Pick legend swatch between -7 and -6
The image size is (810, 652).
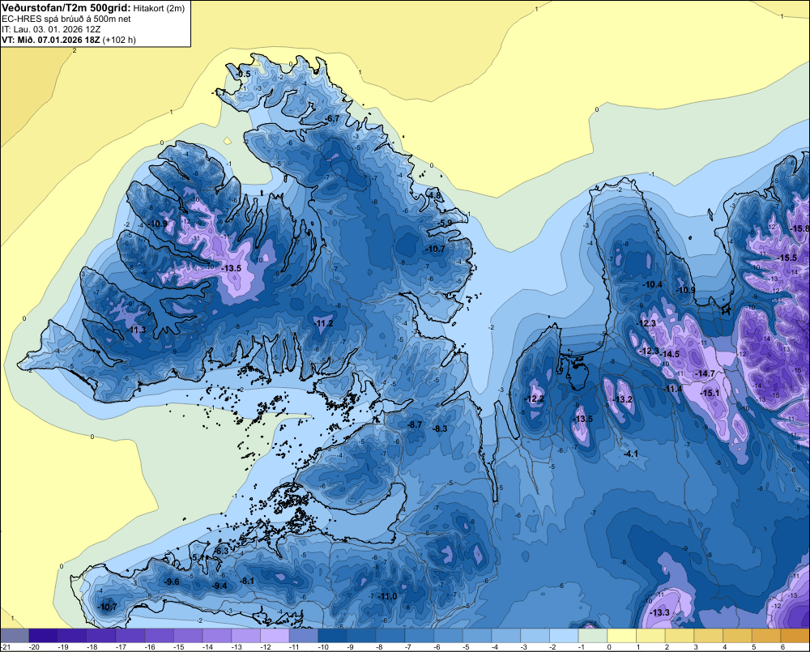[420, 636]
